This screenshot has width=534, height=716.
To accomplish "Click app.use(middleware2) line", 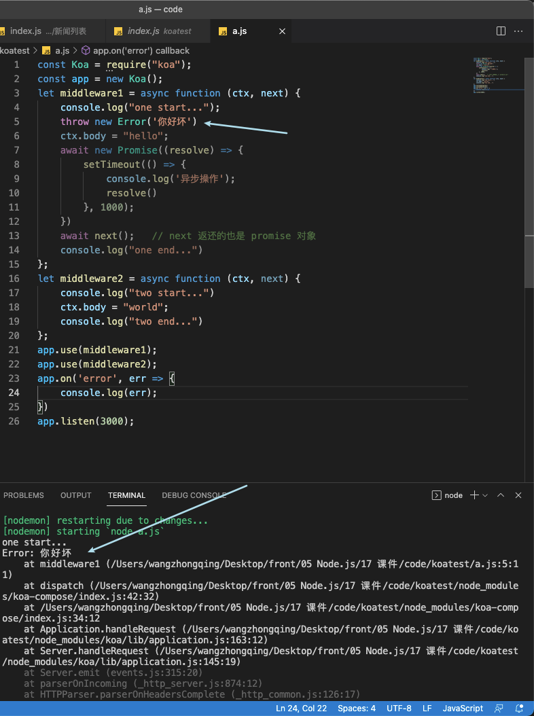I will pos(97,364).
